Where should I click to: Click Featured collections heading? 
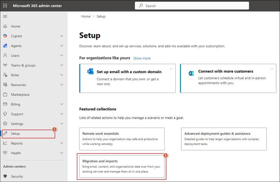tap(98, 109)
